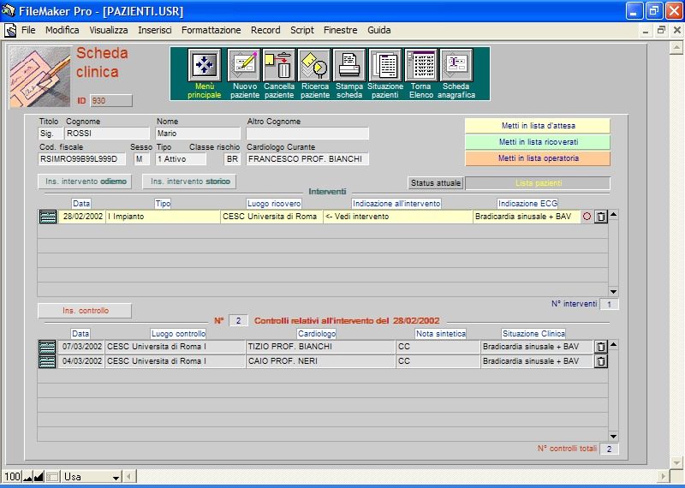This screenshot has width=685, height=488.
Task: Toggle the red circle marker on intervento row
Action: tap(587, 217)
